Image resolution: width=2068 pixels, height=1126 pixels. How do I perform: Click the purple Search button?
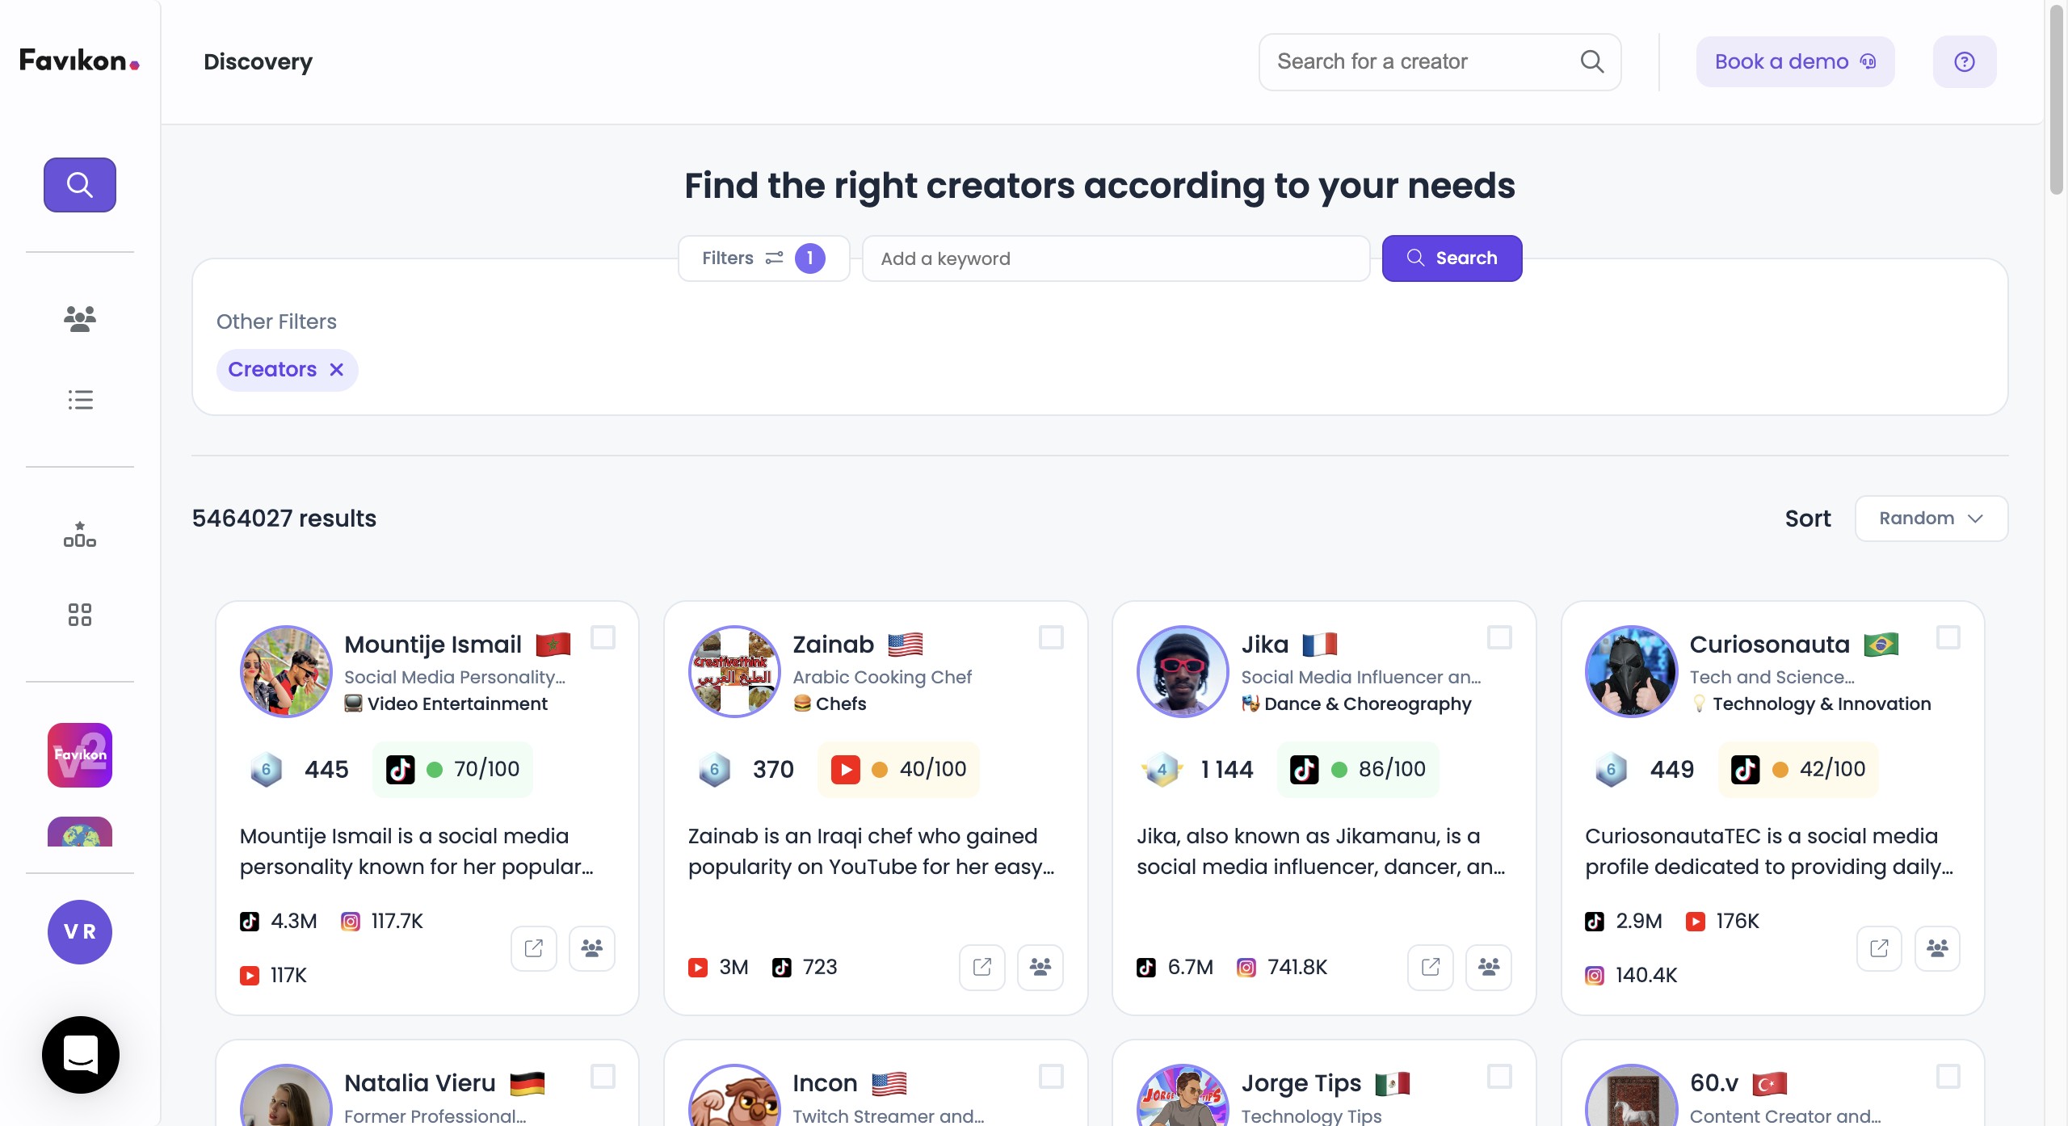click(1452, 258)
